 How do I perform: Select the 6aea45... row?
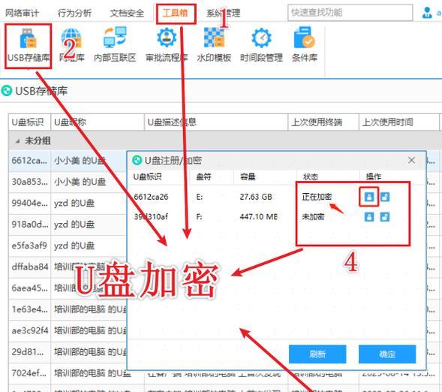pyautogui.click(x=68, y=288)
